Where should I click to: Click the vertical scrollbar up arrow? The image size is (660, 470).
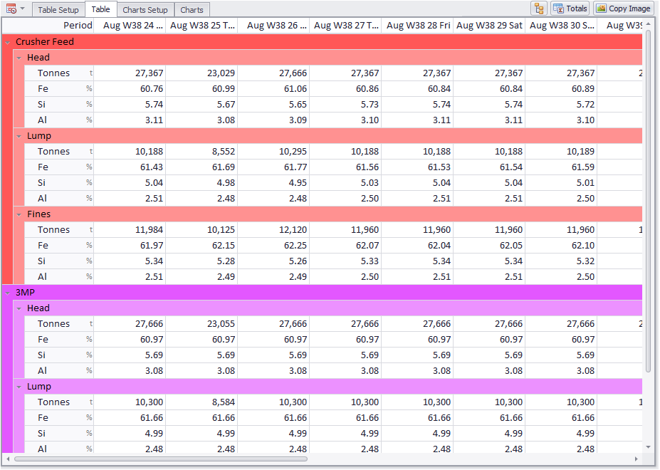[648, 23]
